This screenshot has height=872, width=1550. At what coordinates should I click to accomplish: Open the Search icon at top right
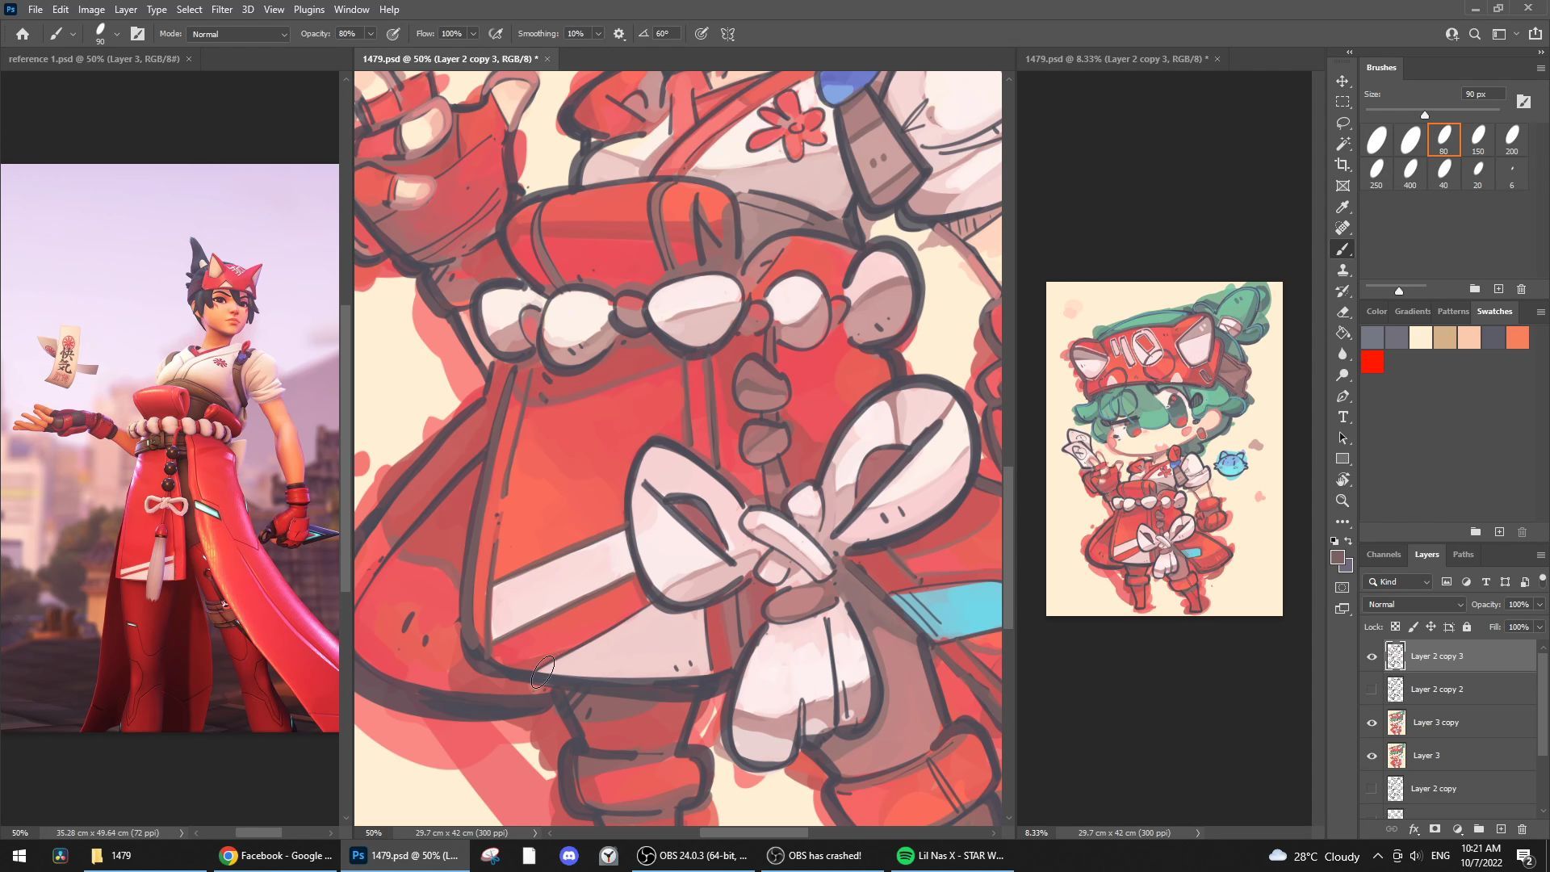pyautogui.click(x=1475, y=34)
